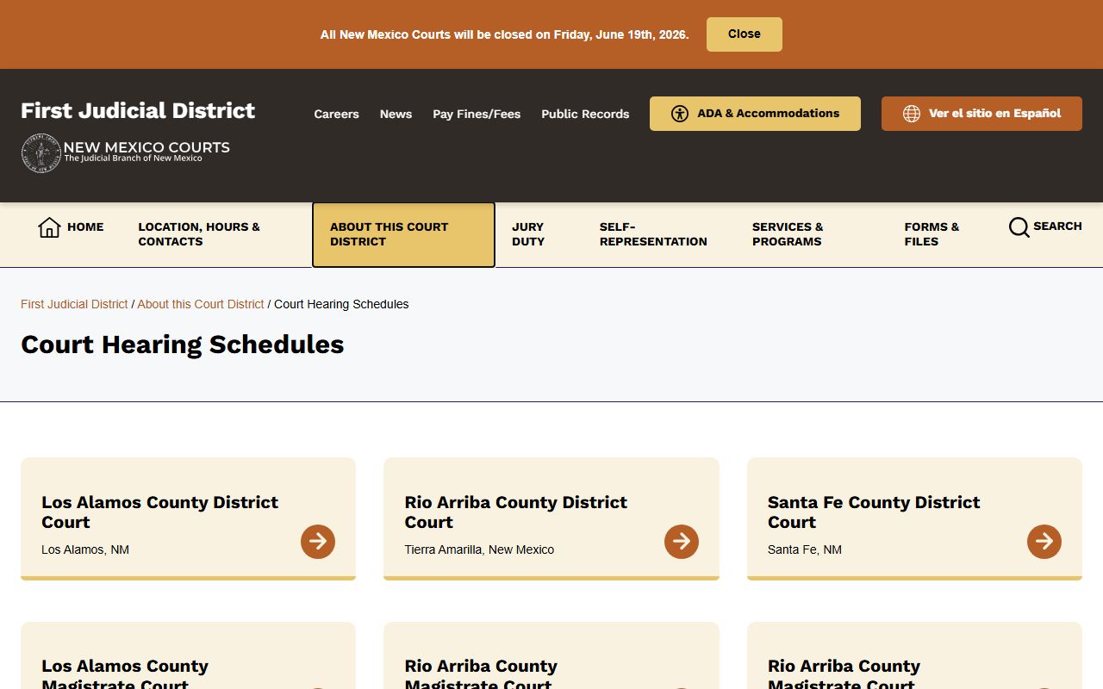1103x689 pixels.
Task: Click the Court Hearing Schedules breadcrumb text
Action: (341, 304)
